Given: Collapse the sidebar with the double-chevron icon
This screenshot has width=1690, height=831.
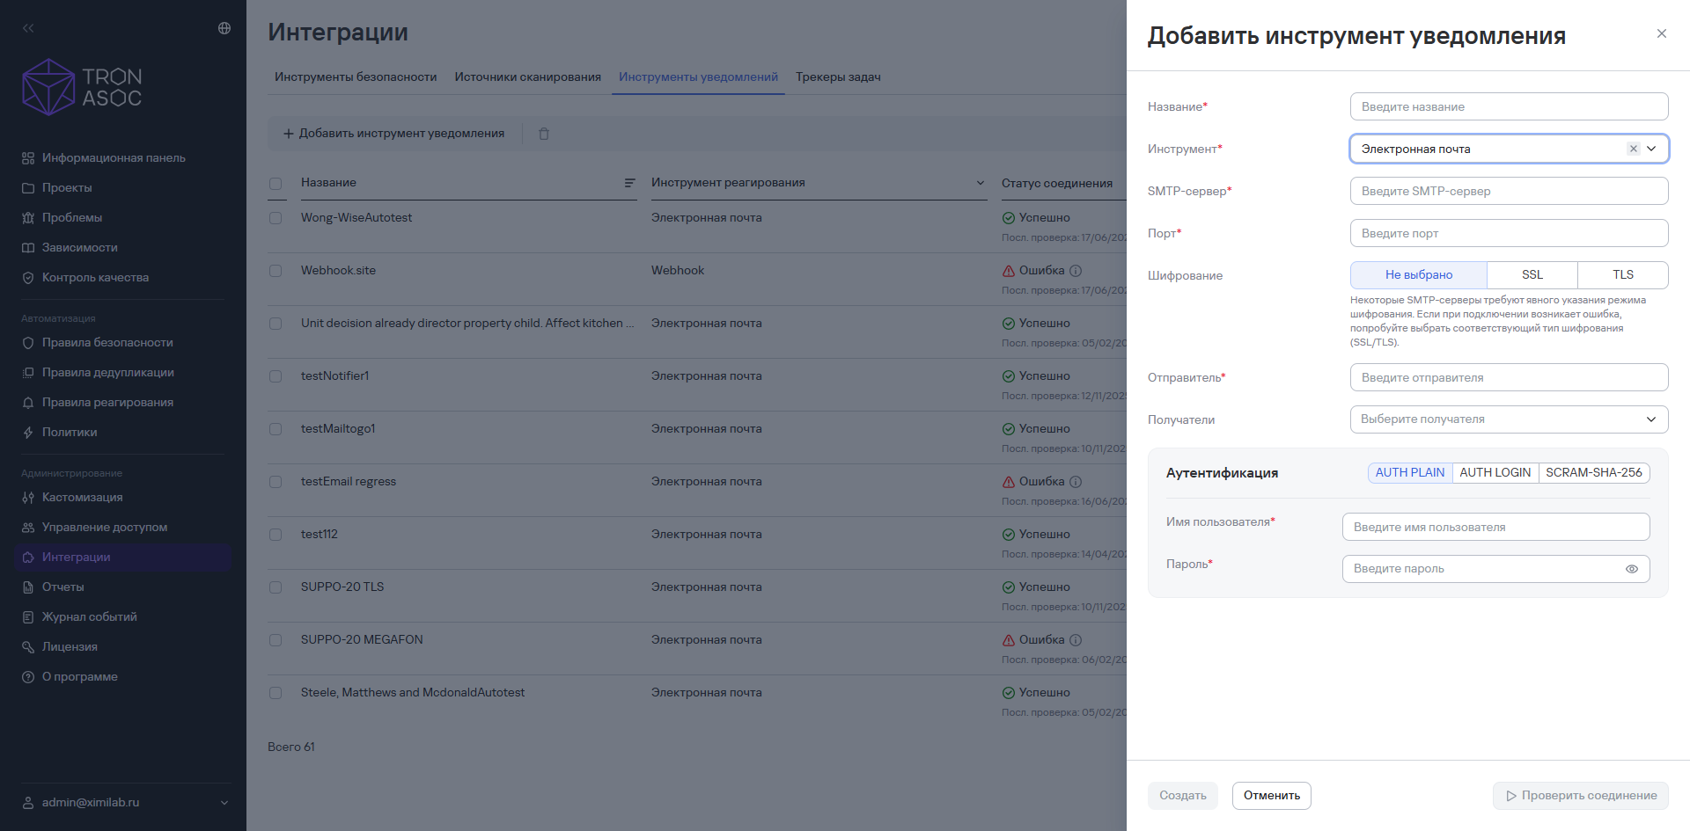Looking at the screenshot, I should [28, 28].
